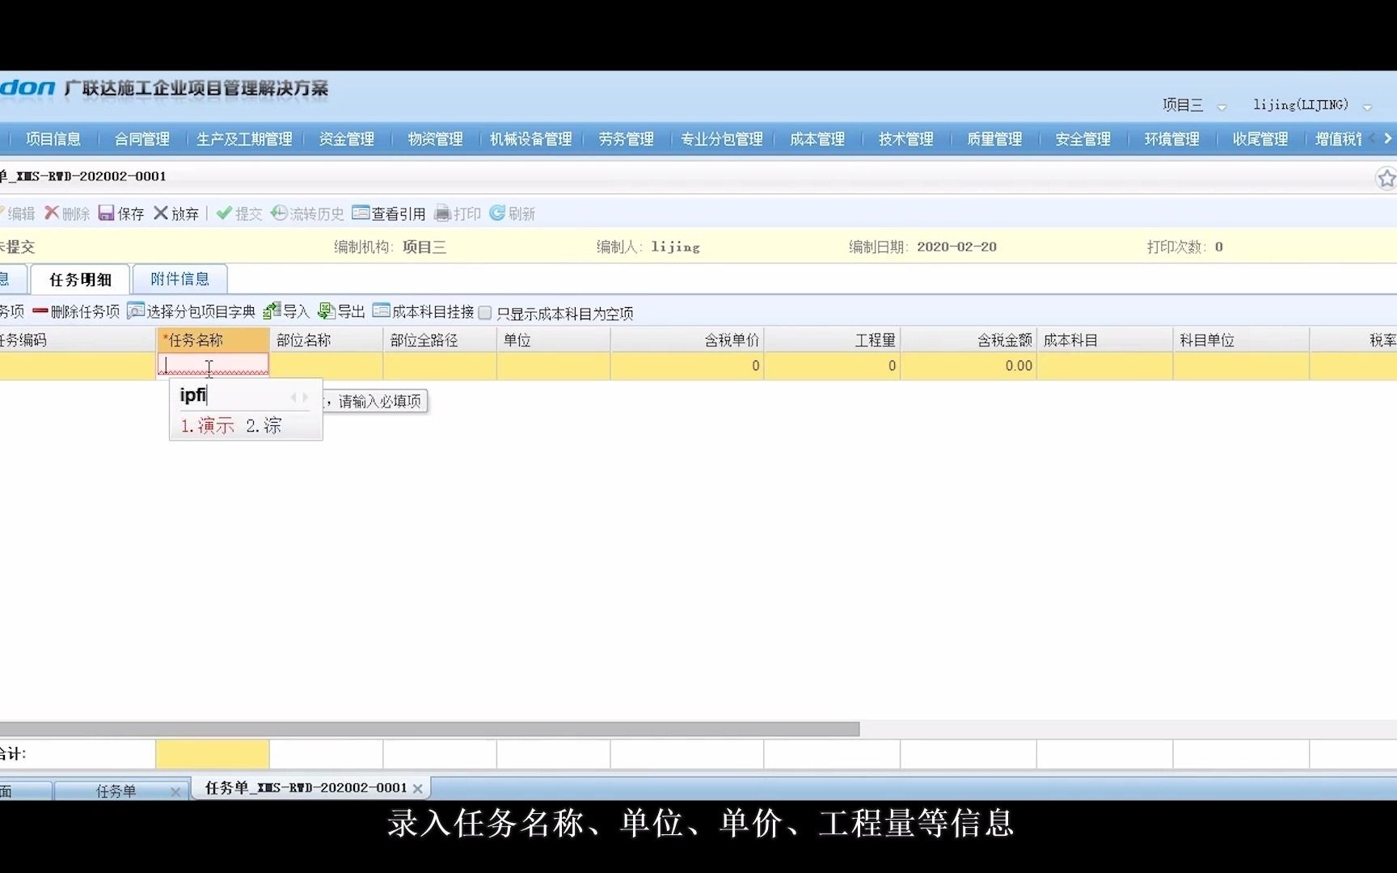Click the 单位 column header
Image resolution: width=1397 pixels, height=873 pixels.
tap(554, 340)
